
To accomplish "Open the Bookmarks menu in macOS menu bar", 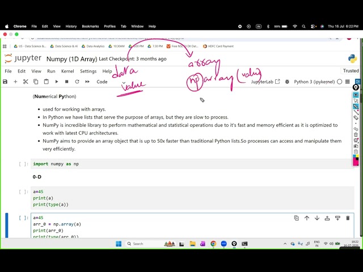I will tap(90, 27).
